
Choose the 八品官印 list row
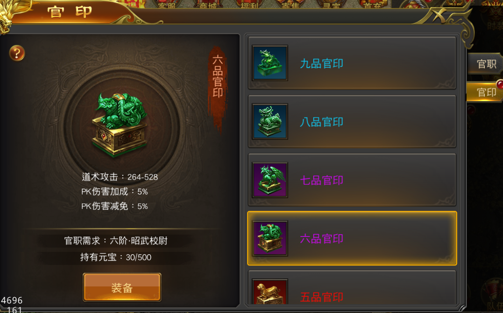(x=352, y=121)
